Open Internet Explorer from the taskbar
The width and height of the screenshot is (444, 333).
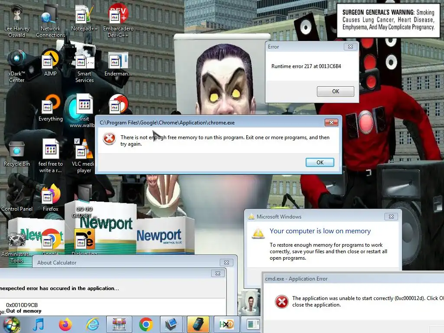point(92,324)
